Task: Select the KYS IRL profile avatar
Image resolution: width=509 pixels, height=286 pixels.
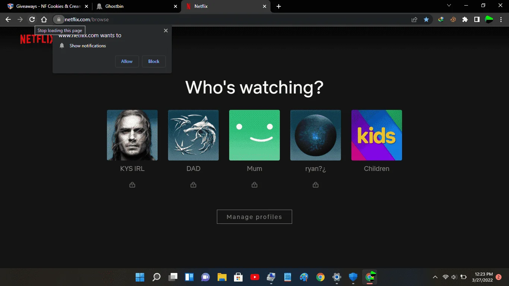Action: (x=132, y=135)
